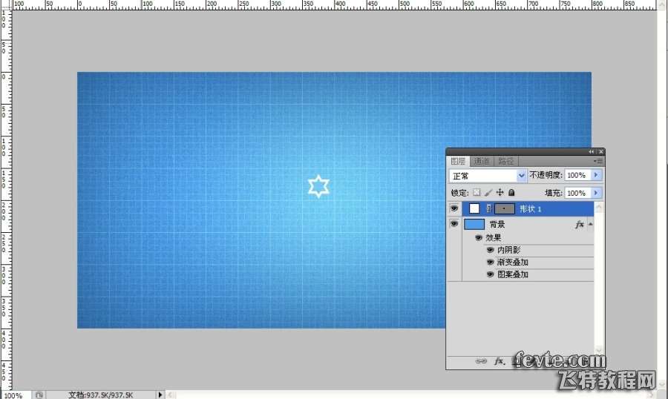Collapse the 背景 layer effects list

(591, 224)
